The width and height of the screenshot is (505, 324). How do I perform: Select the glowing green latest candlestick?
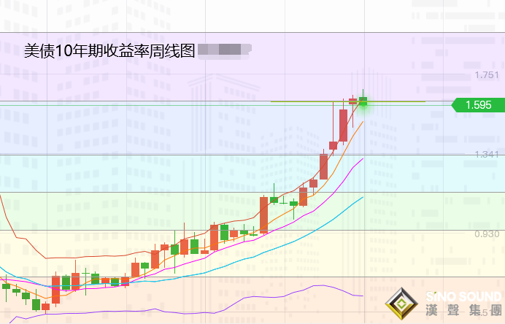coord(362,101)
